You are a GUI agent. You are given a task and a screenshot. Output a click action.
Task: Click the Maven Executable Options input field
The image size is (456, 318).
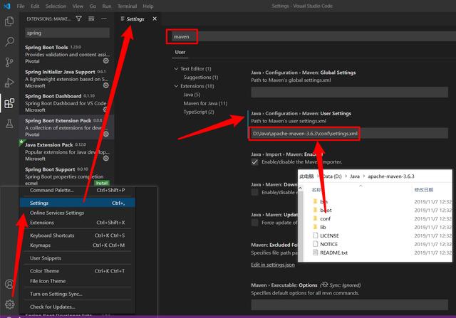point(350,305)
